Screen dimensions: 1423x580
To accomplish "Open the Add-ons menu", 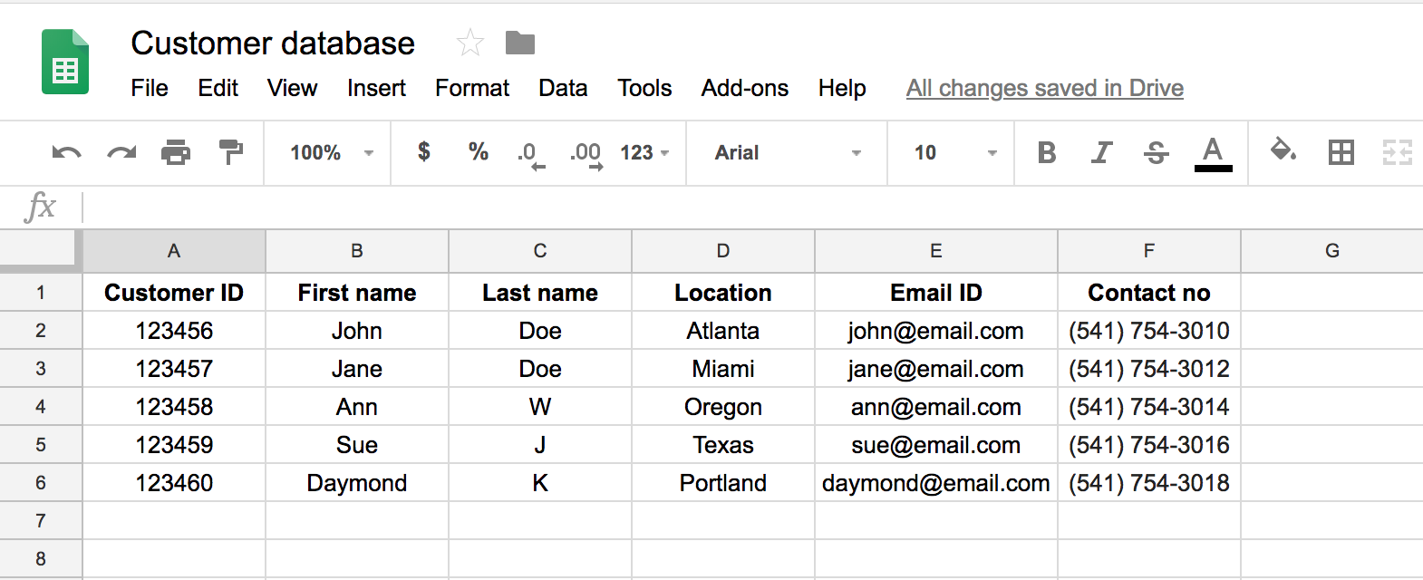I will tap(744, 88).
